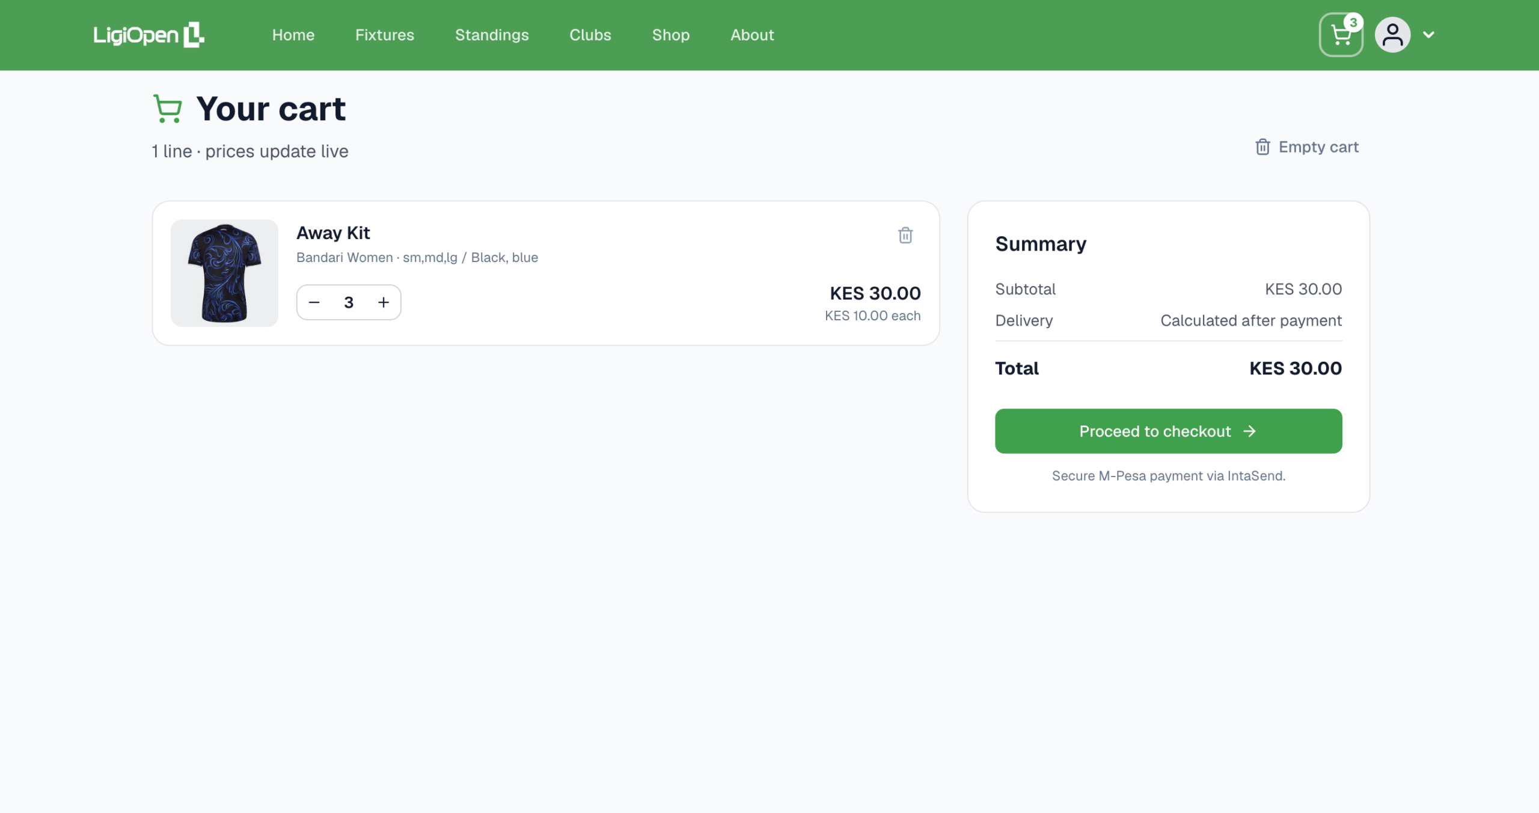Expand the account dropdown chevron
Viewport: 1539px width, 813px height.
tap(1429, 35)
